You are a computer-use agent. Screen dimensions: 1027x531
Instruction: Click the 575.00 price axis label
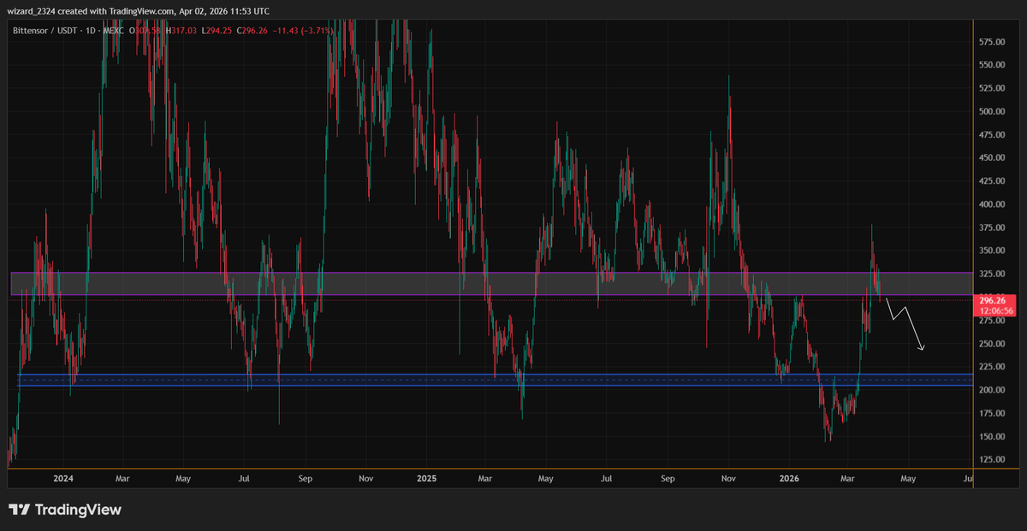coord(990,41)
